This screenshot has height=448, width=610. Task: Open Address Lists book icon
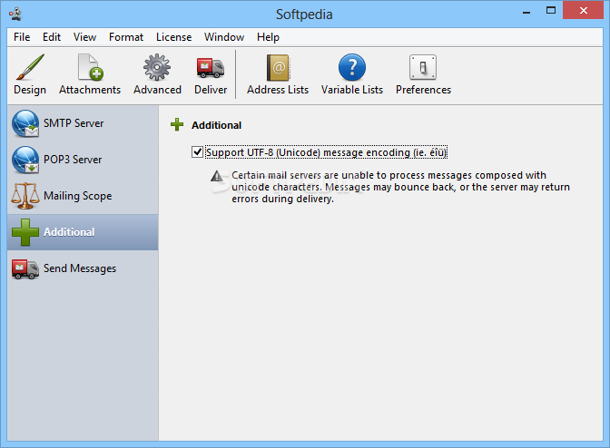[278, 74]
